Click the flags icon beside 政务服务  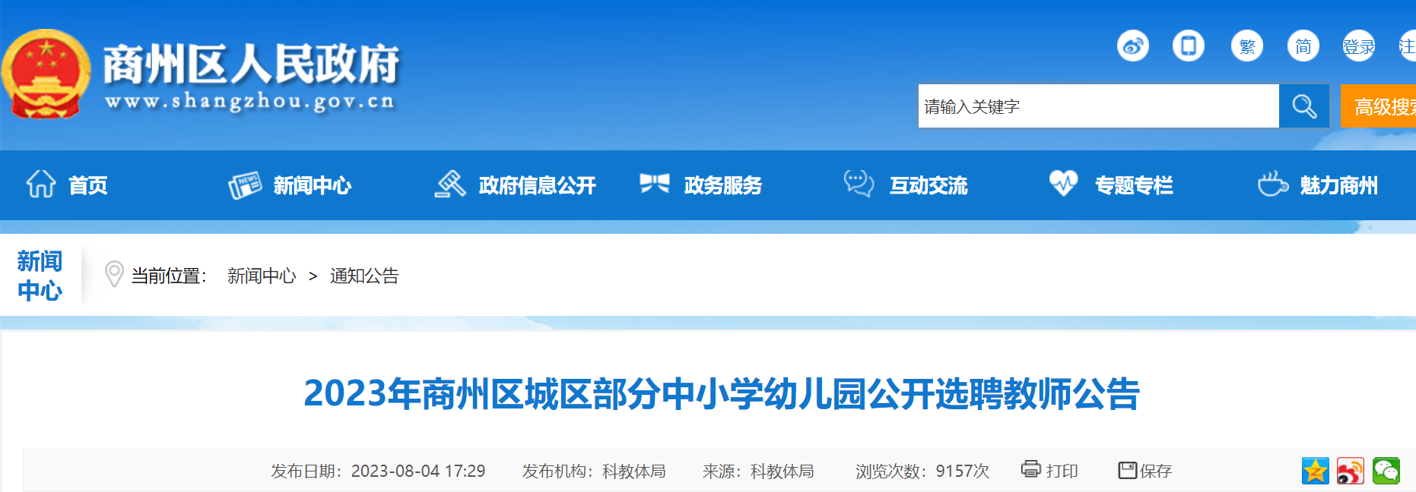point(655,184)
